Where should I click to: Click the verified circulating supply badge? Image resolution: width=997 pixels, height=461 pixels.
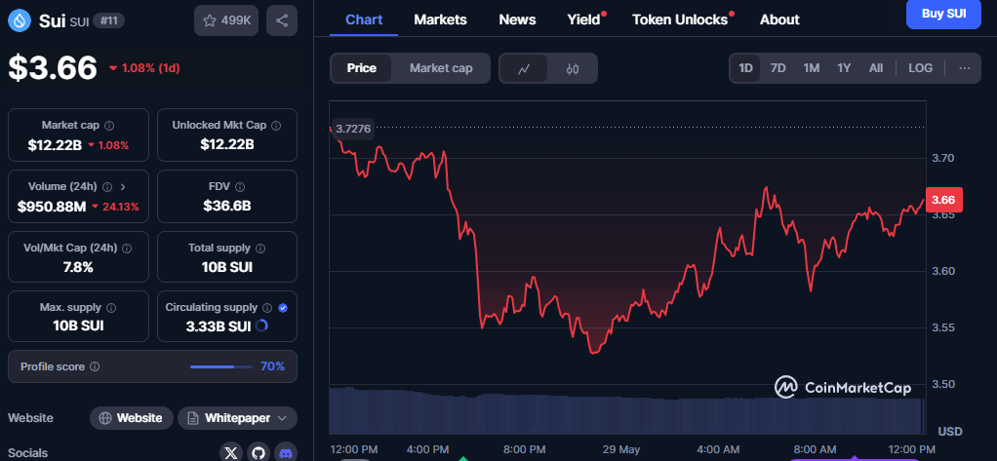283,308
